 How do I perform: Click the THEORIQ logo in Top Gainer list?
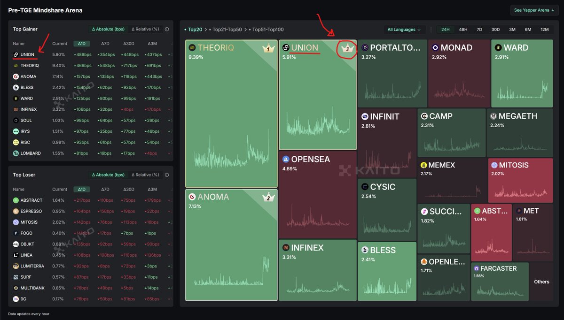16,66
